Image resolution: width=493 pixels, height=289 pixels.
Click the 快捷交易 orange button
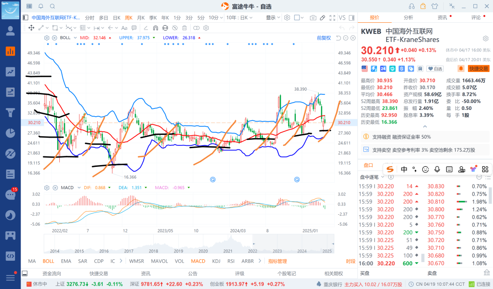pos(478,68)
